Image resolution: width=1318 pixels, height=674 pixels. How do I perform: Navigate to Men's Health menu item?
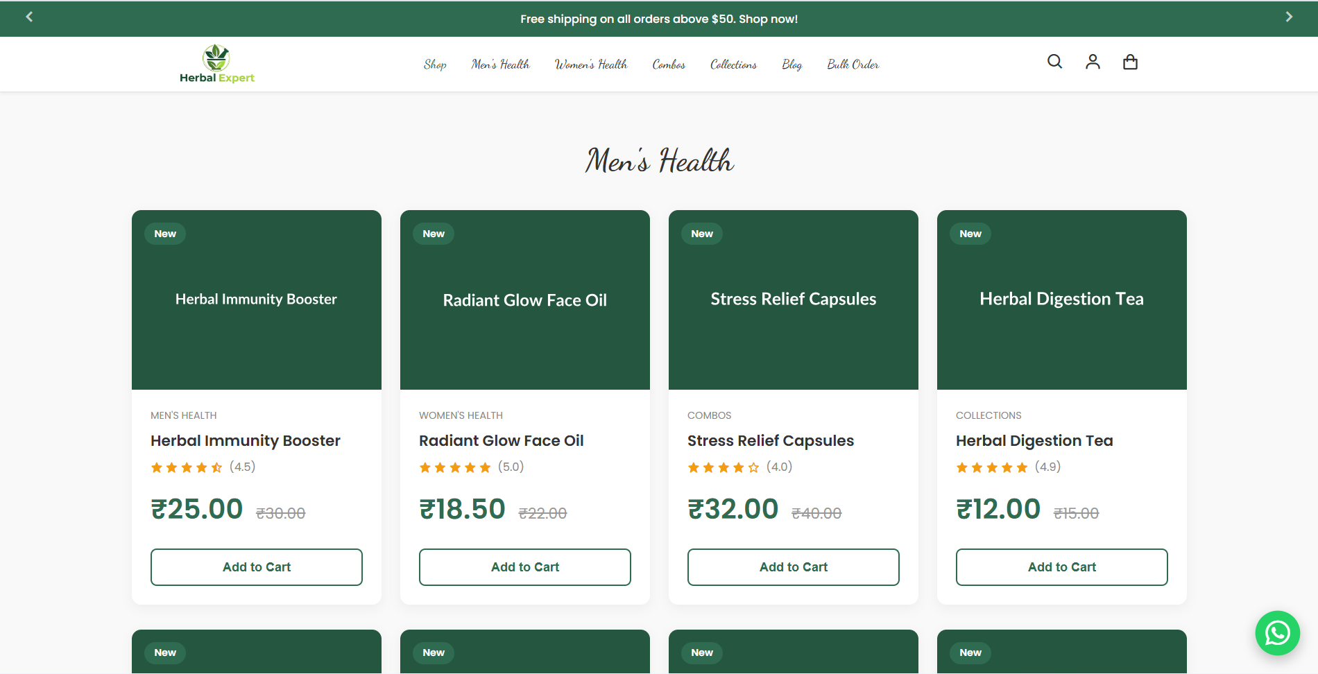point(500,64)
